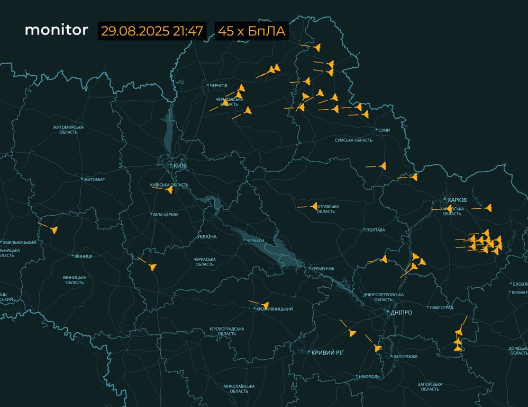Click the drone icon northeast of Kremenchuk
The image size is (528, 407).
pyautogui.click(x=386, y=259)
